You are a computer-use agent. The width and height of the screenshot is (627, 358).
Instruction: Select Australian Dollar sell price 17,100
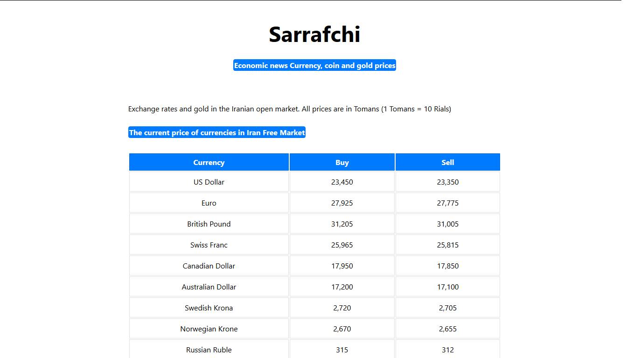[x=448, y=287]
